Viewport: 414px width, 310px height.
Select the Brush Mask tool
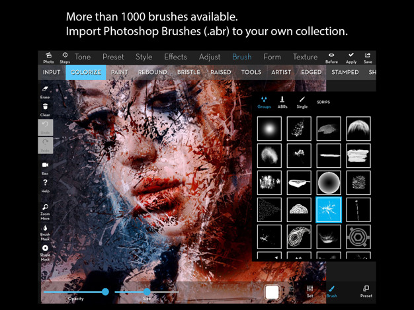[45, 231]
